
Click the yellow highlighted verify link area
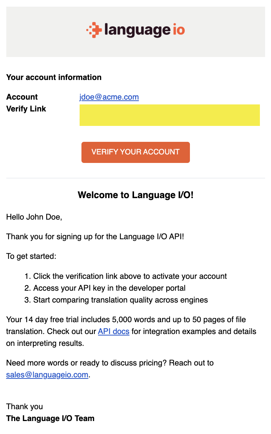coord(170,115)
